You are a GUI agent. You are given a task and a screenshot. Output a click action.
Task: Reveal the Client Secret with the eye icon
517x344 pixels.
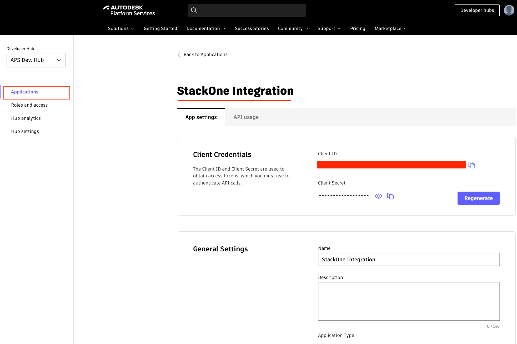click(379, 196)
